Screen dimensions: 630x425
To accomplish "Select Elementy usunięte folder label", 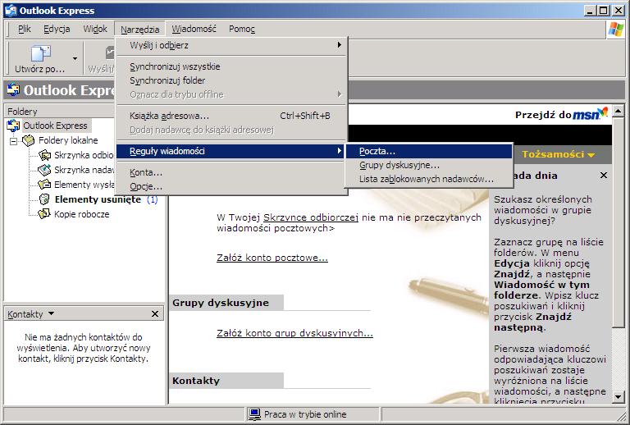I will point(98,199).
